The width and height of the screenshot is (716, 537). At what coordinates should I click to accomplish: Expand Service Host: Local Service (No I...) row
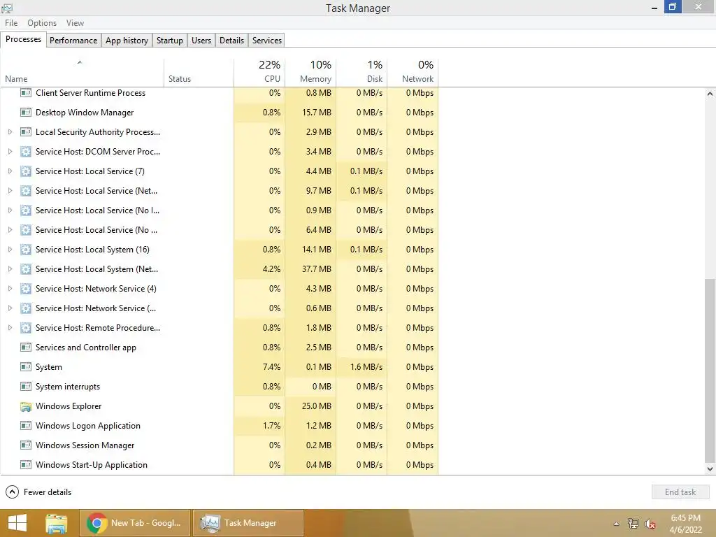[x=10, y=210]
